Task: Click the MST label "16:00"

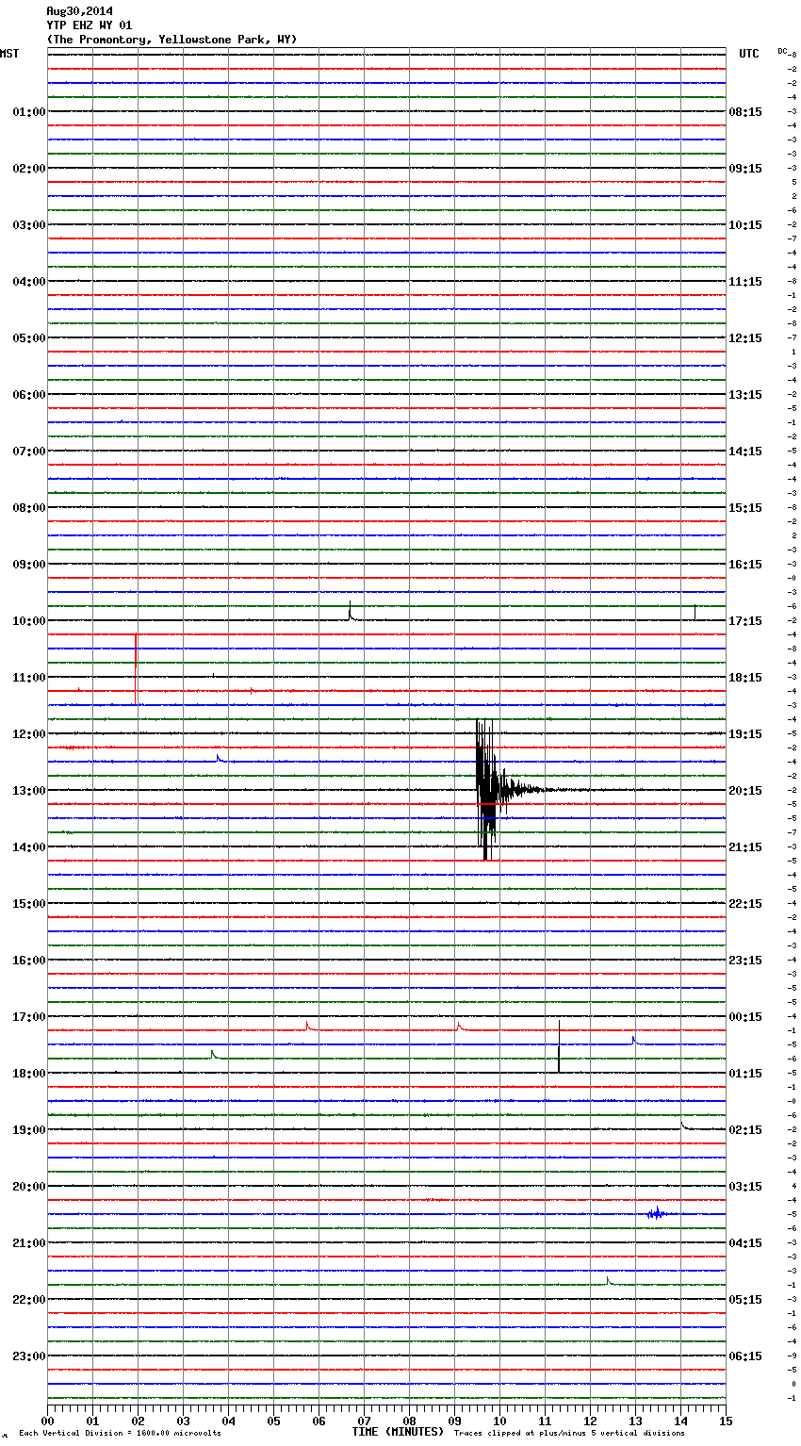Action: click(x=29, y=961)
